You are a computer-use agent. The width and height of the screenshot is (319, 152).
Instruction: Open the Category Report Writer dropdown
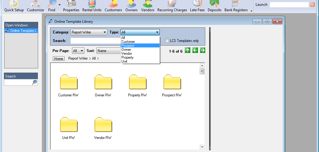89,32
